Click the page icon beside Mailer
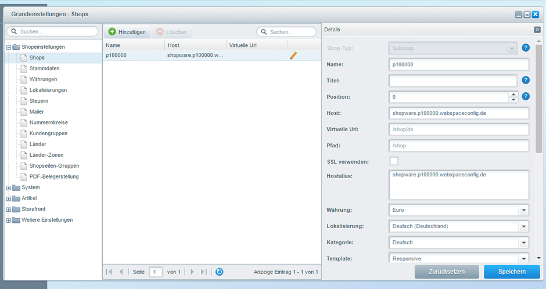The image size is (546, 289). coord(24,111)
